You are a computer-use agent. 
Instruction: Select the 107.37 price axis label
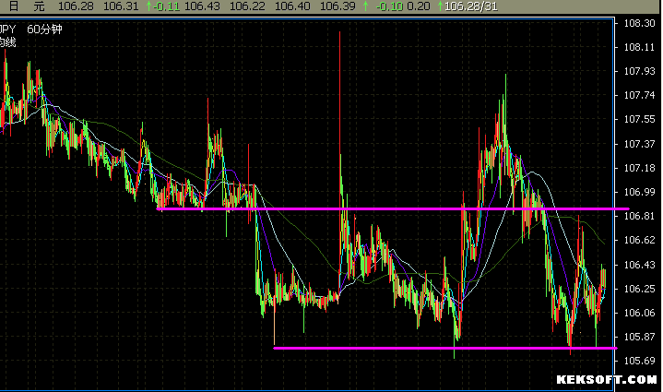coord(639,144)
